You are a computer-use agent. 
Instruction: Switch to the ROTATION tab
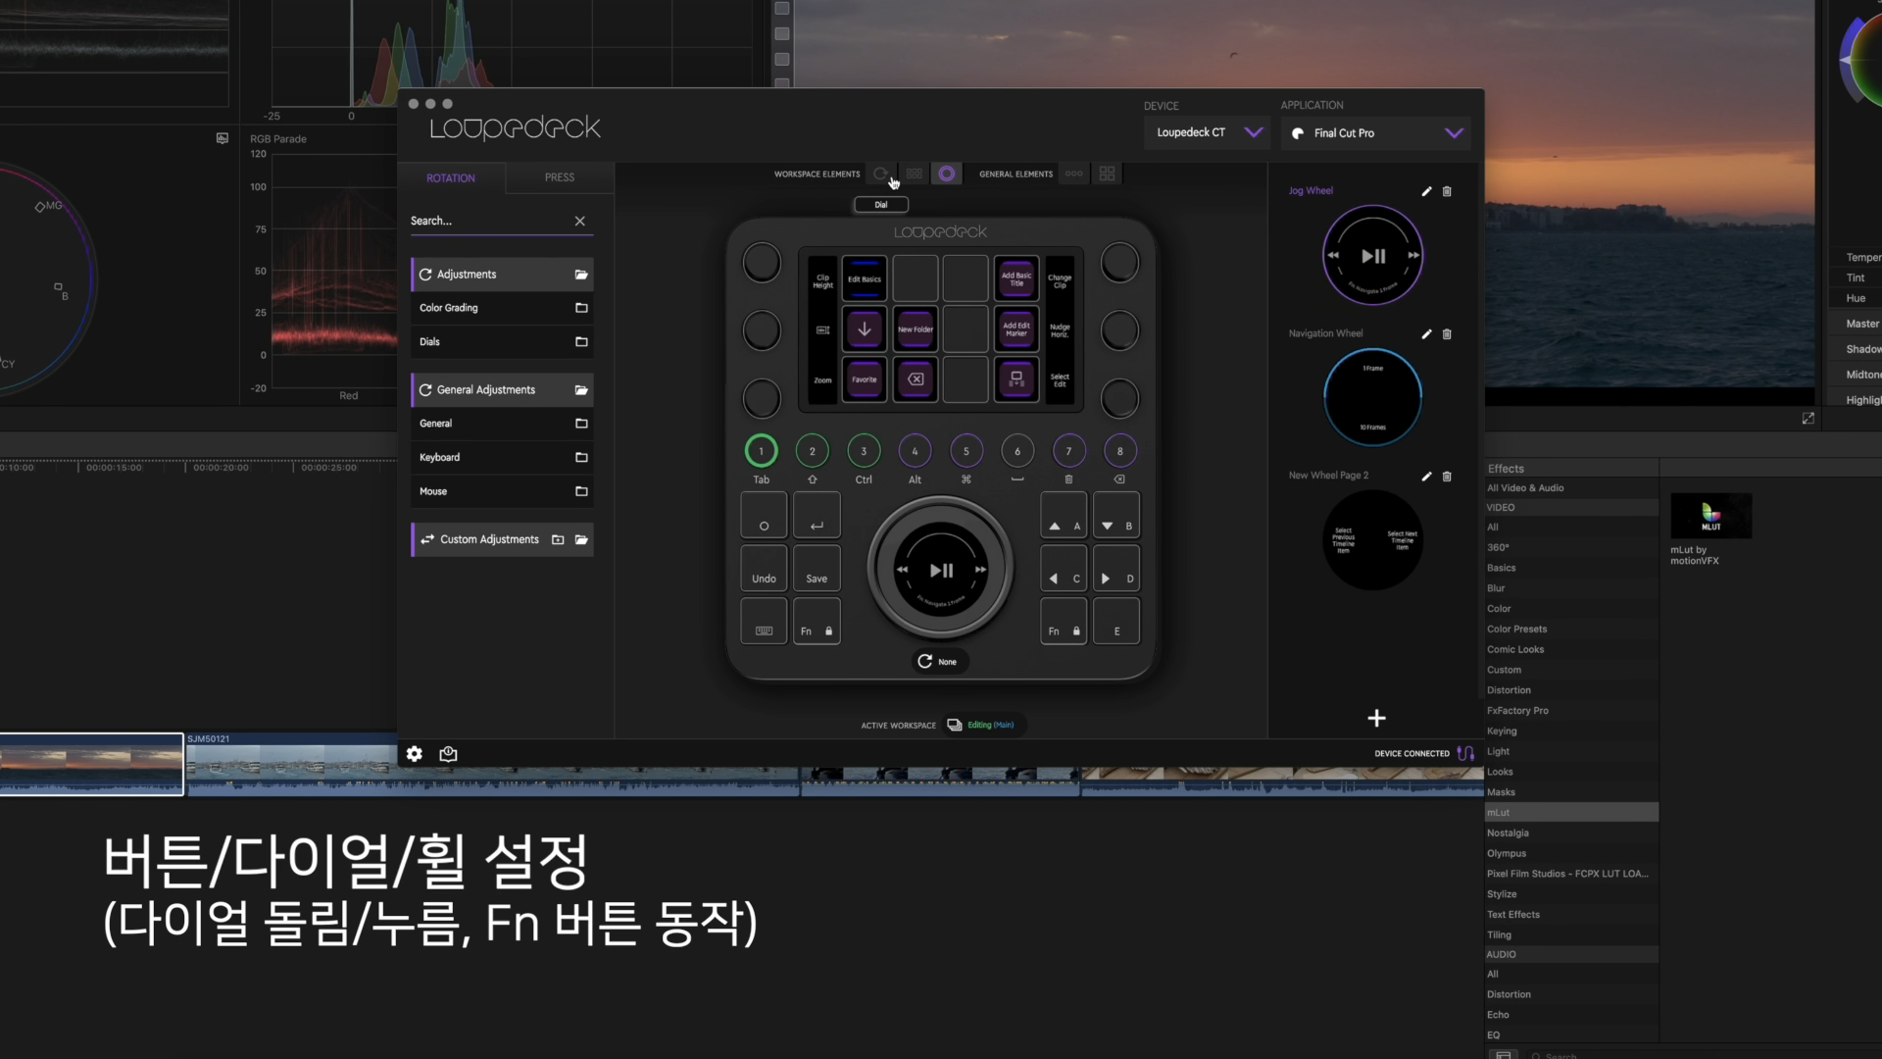[x=451, y=177]
